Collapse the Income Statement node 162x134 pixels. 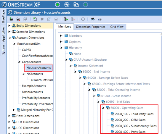click(x=70, y=66)
